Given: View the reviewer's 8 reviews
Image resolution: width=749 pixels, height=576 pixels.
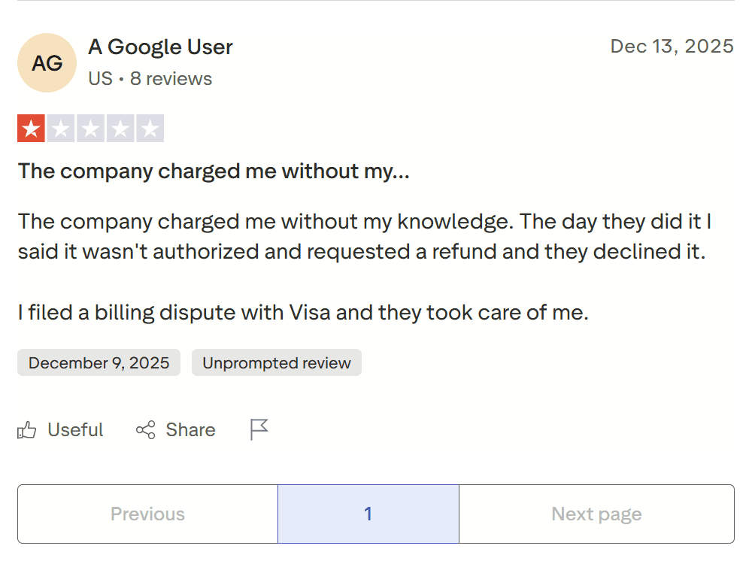Looking at the screenshot, I should (171, 78).
